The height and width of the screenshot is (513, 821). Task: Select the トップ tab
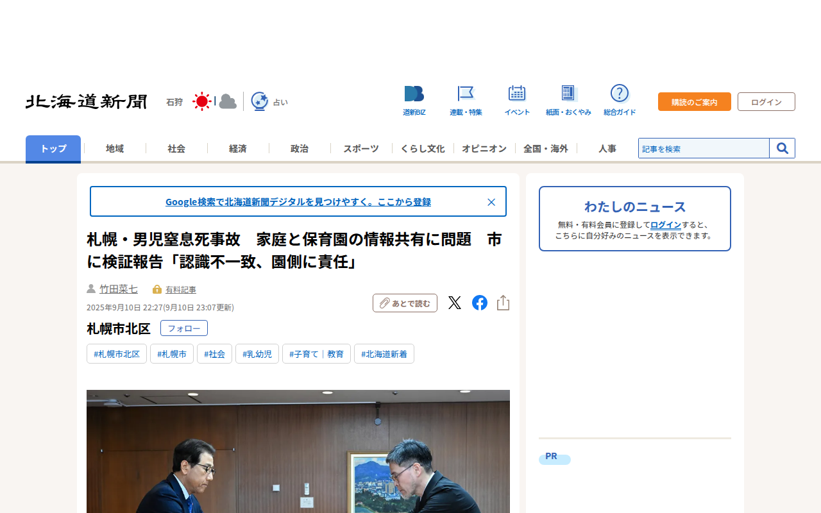pyautogui.click(x=53, y=149)
